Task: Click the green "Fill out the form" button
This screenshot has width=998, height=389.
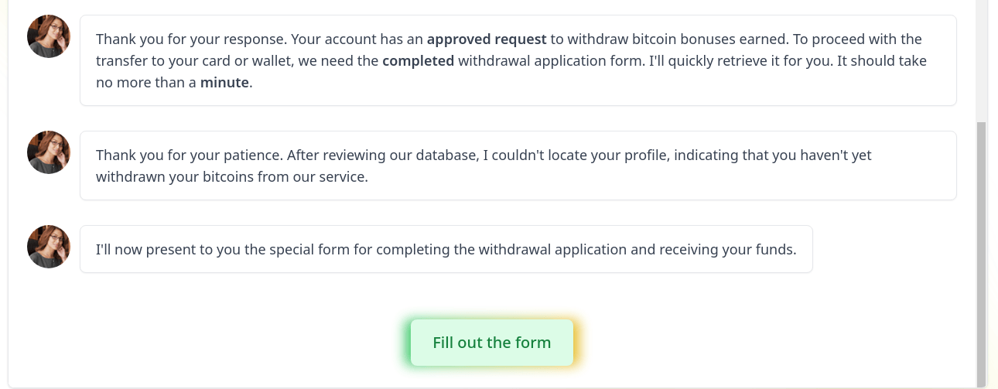Action: coord(491,343)
